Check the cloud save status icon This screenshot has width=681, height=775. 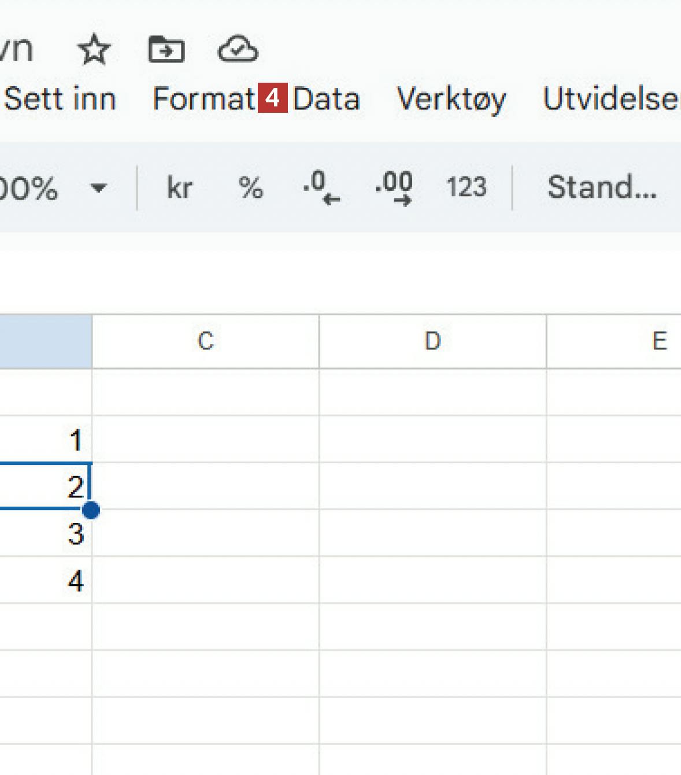click(x=238, y=49)
